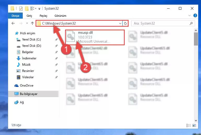
Task: Select OneDrive in navigation pane
Action: click(27, 86)
